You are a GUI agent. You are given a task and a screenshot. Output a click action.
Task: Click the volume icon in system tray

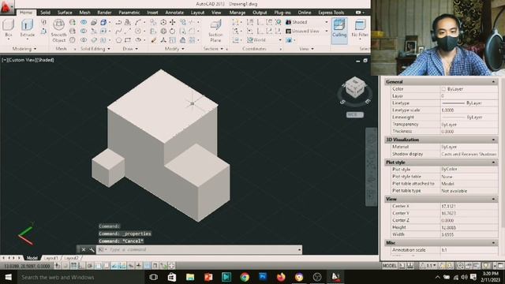pos(464,277)
